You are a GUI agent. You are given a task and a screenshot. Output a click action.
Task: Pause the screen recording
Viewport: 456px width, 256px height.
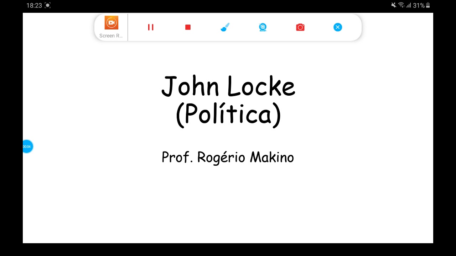tap(151, 27)
